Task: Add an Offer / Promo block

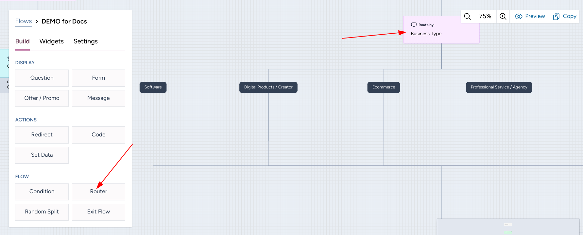Action: coord(42,98)
